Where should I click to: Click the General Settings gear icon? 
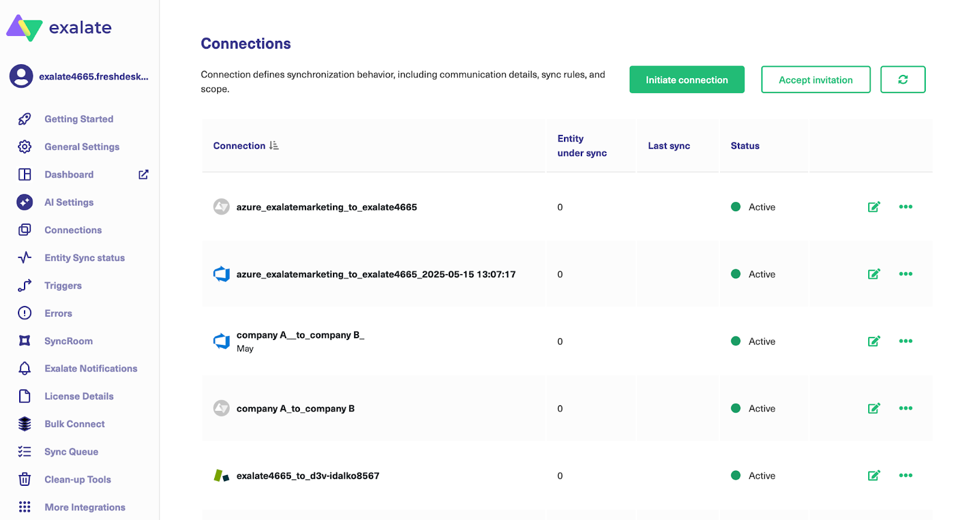coord(25,146)
